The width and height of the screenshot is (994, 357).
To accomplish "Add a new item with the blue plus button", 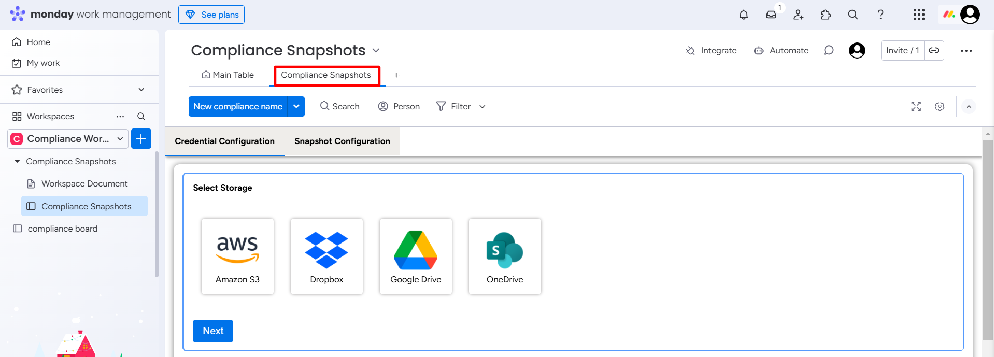I will pos(141,139).
